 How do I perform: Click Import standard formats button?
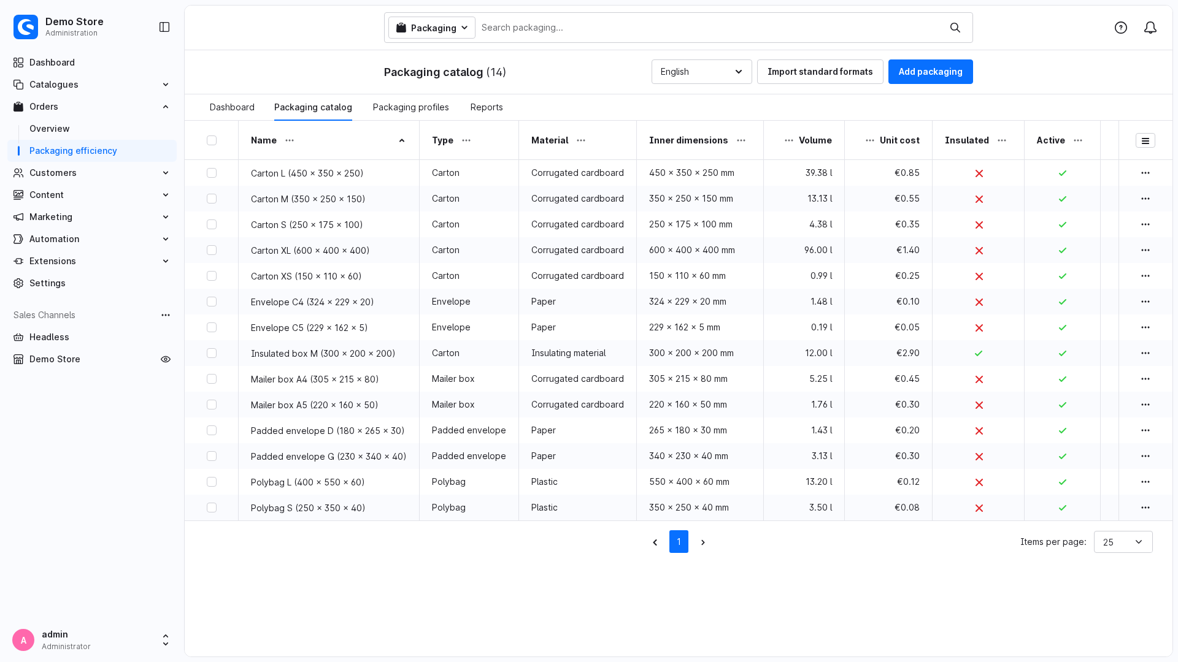[820, 72]
